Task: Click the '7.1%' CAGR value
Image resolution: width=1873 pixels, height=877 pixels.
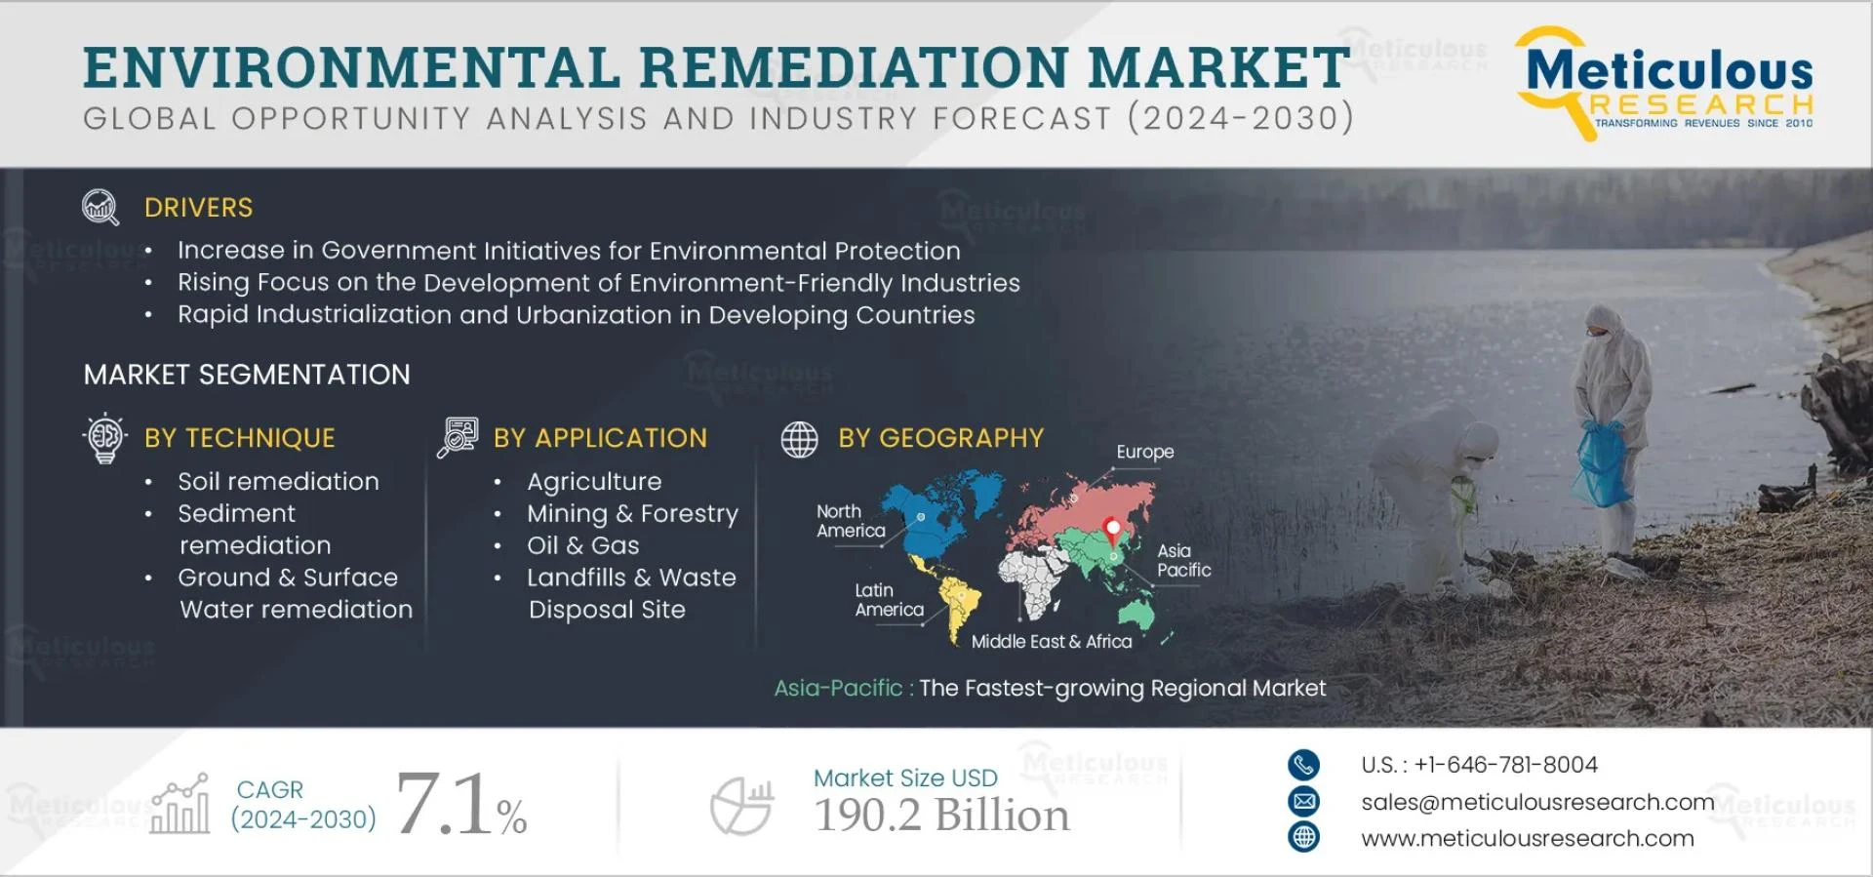Action: (461, 805)
